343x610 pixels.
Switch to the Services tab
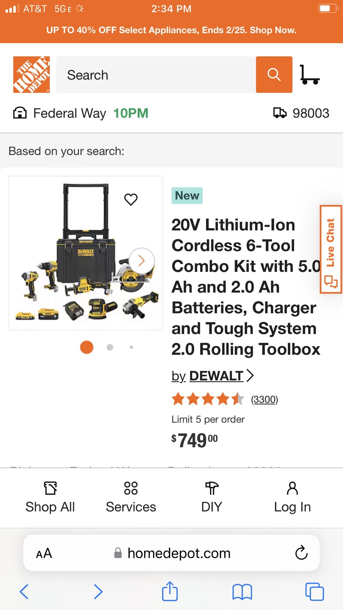[131, 498]
